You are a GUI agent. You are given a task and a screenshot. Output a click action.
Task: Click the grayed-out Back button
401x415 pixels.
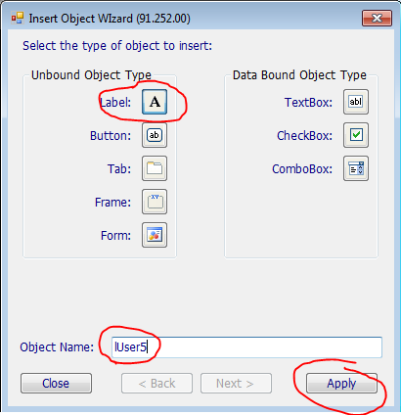156,384
